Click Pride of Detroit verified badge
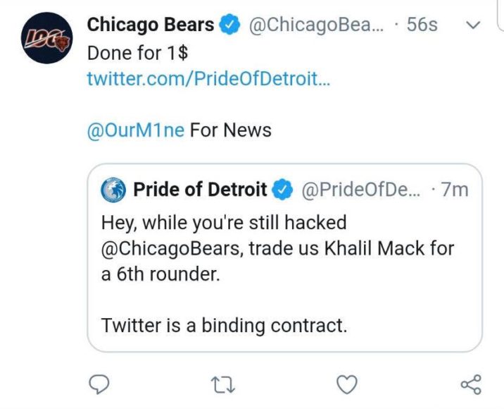This screenshot has height=409, width=504. coord(282,190)
